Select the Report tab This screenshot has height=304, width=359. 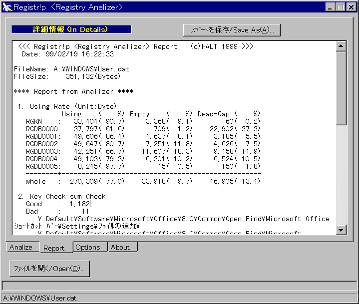click(x=54, y=248)
